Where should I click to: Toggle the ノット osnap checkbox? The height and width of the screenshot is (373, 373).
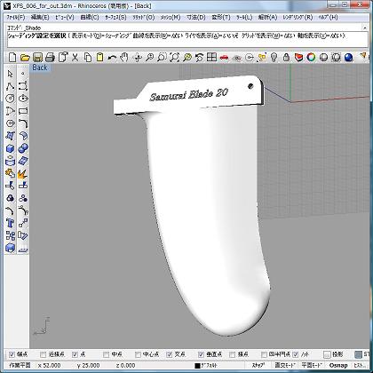coord(296,354)
